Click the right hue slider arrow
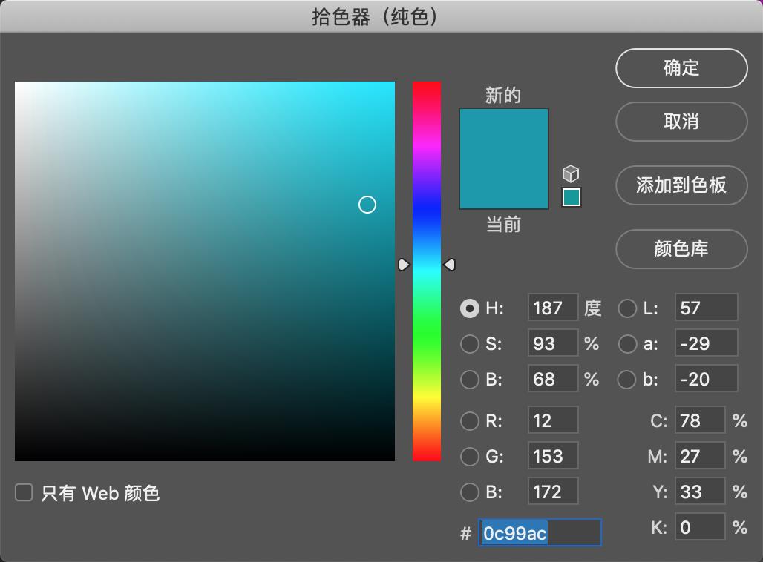The width and height of the screenshot is (763, 562). pyautogui.click(x=449, y=265)
